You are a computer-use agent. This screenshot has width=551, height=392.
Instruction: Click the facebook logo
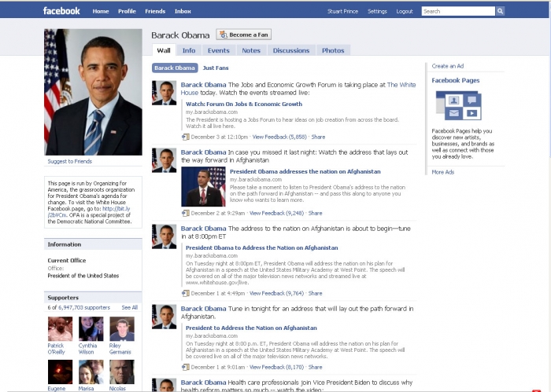(61, 11)
